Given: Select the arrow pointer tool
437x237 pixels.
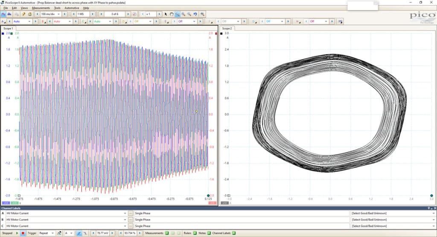Looking at the screenshot, I should coord(166,14).
